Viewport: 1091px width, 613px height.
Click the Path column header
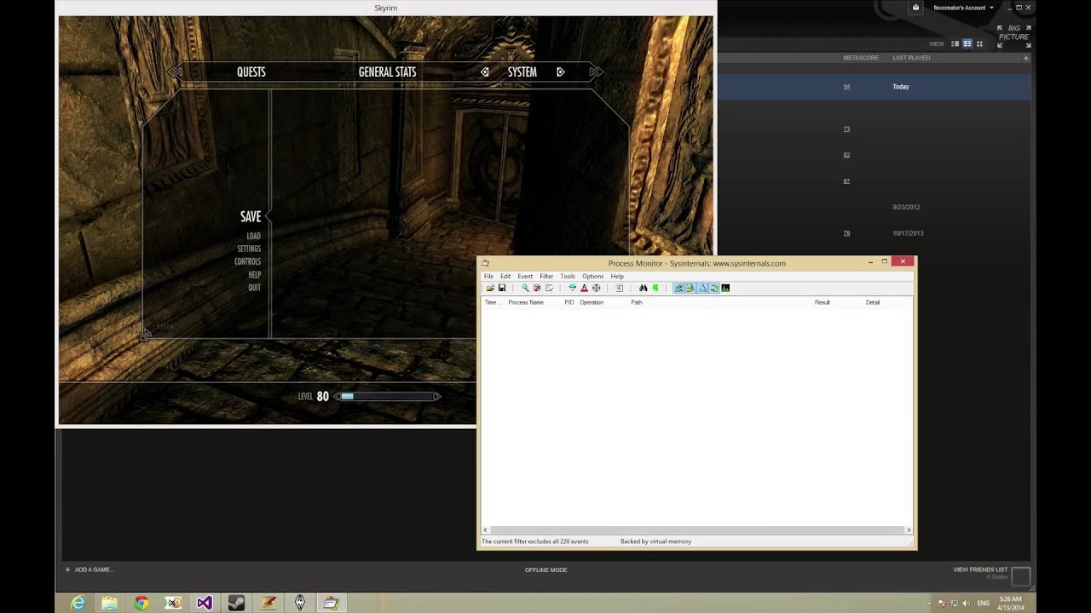637,302
